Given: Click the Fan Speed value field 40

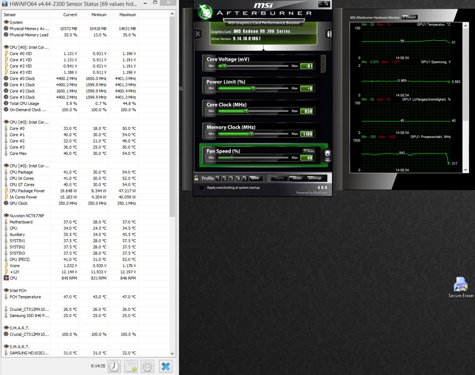Looking at the screenshot, I should (307, 158).
